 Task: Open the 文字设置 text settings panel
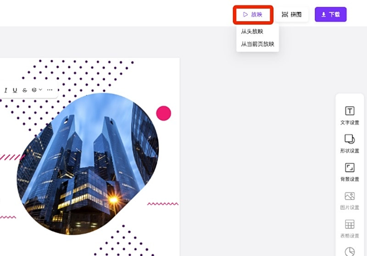pyautogui.click(x=350, y=116)
